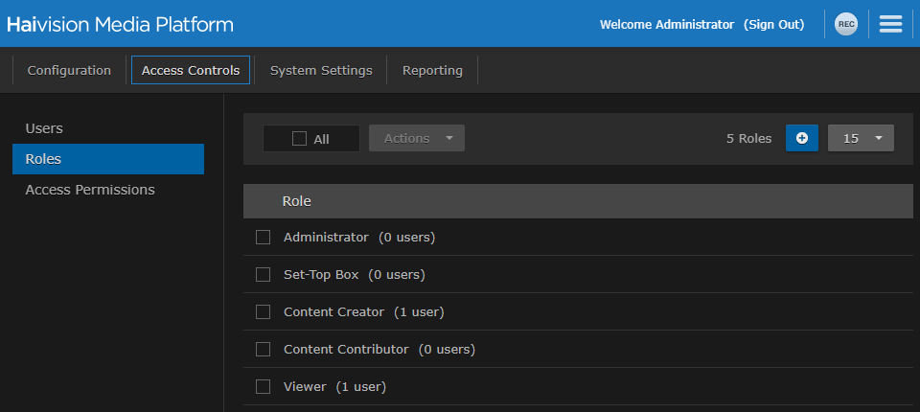Toggle the All select checkbox
This screenshot has height=412, width=920.
(x=300, y=139)
